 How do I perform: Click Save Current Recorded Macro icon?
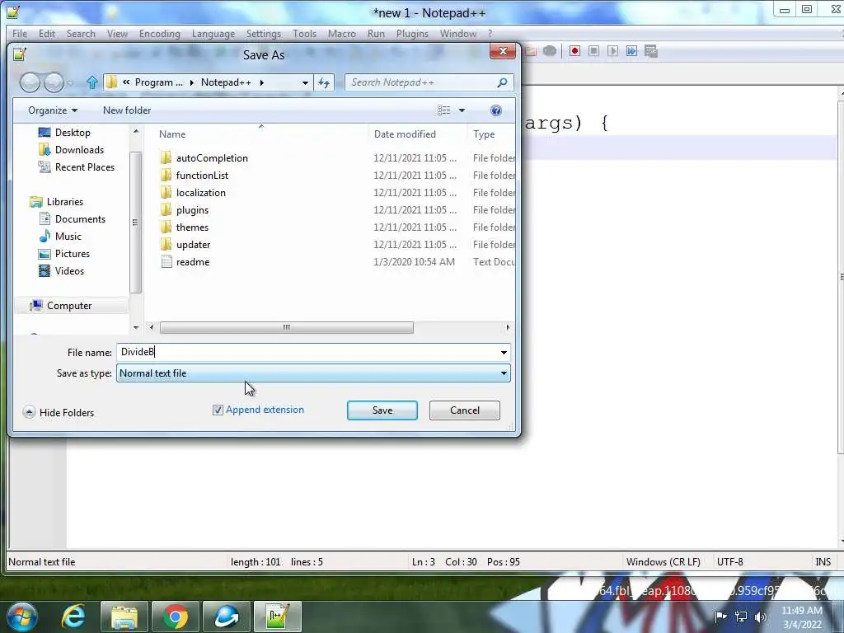point(651,51)
